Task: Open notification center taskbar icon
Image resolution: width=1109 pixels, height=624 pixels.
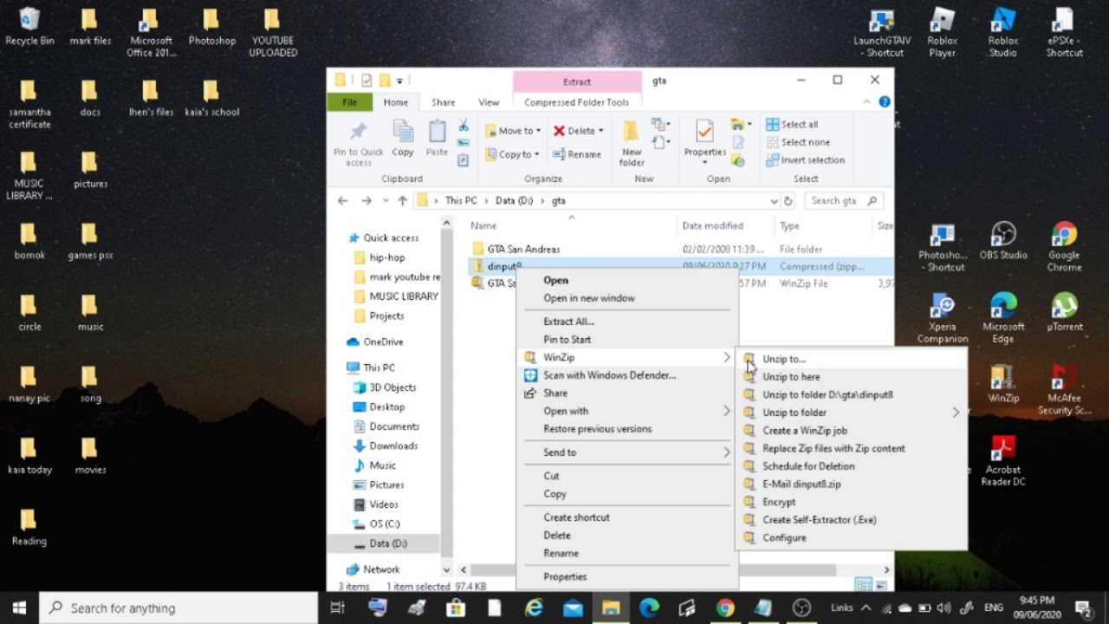Action: pos(1083,608)
